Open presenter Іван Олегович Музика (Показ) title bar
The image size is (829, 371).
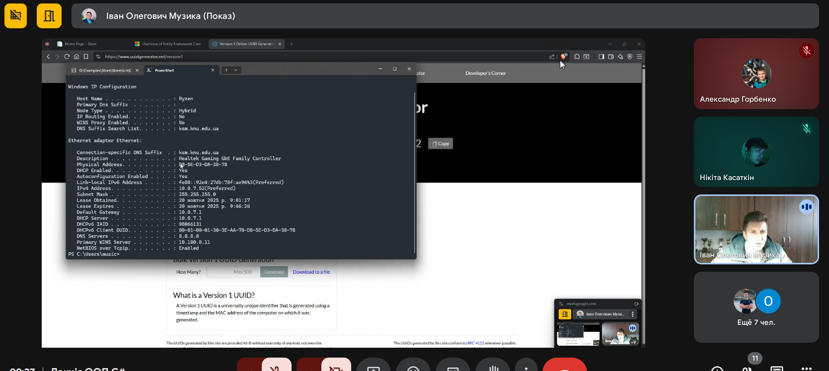[x=445, y=16]
